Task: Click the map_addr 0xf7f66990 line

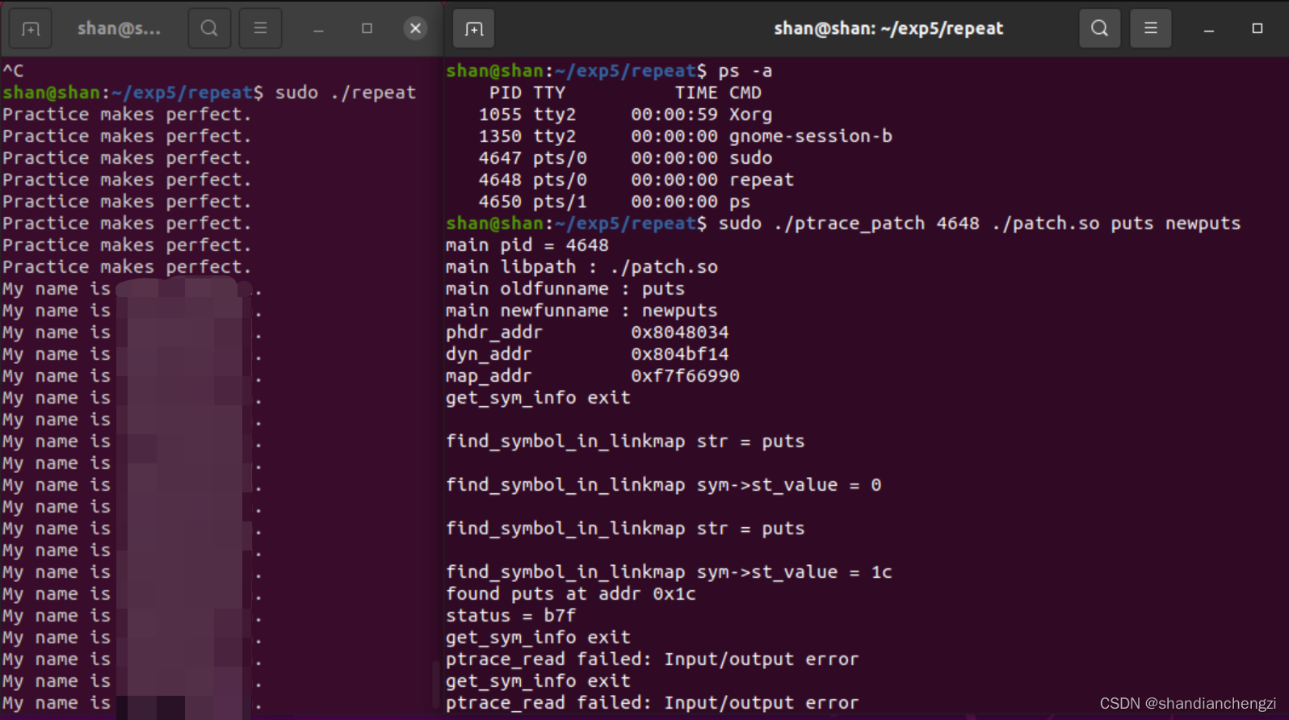Action: point(593,376)
